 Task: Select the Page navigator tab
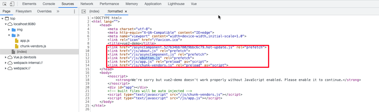point(6,11)
